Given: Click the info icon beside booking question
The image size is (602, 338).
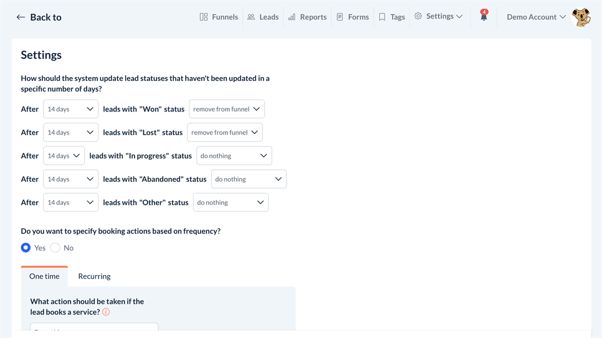Looking at the screenshot, I should pyautogui.click(x=106, y=312).
